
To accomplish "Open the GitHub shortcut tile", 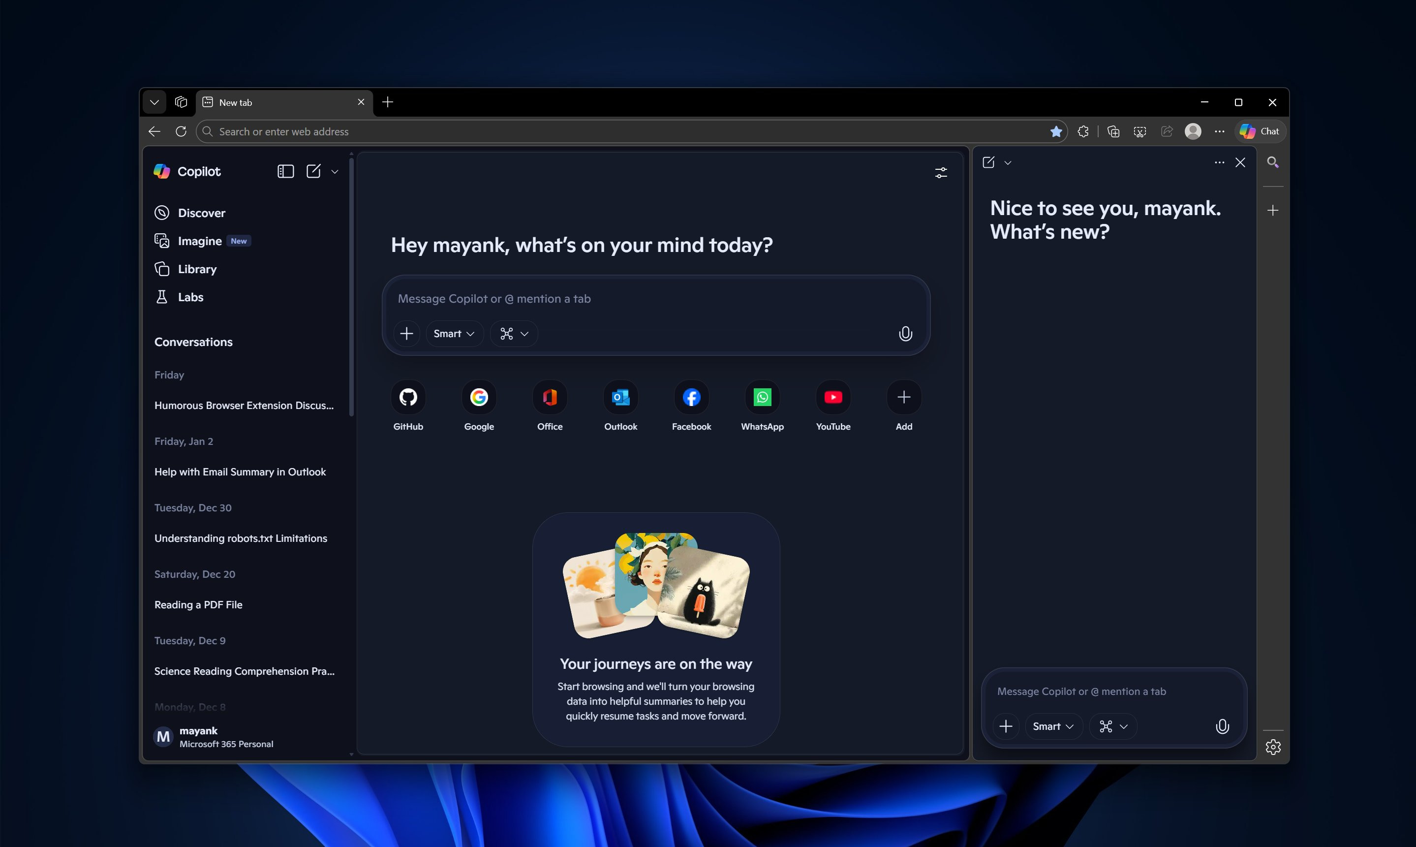I will pyautogui.click(x=408, y=397).
